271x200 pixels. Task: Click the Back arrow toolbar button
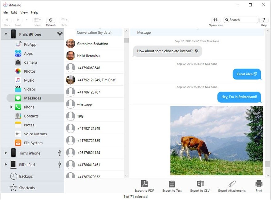7,20
